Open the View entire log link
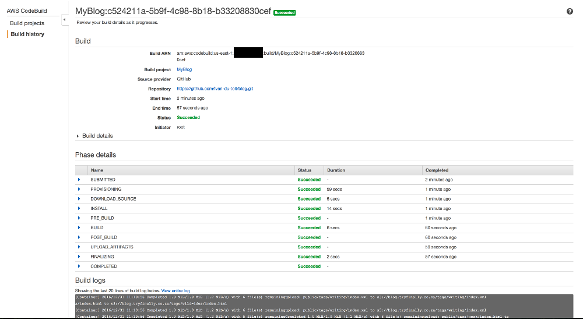Viewport: 583px width, 319px height. pyautogui.click(x=175, y=291)
